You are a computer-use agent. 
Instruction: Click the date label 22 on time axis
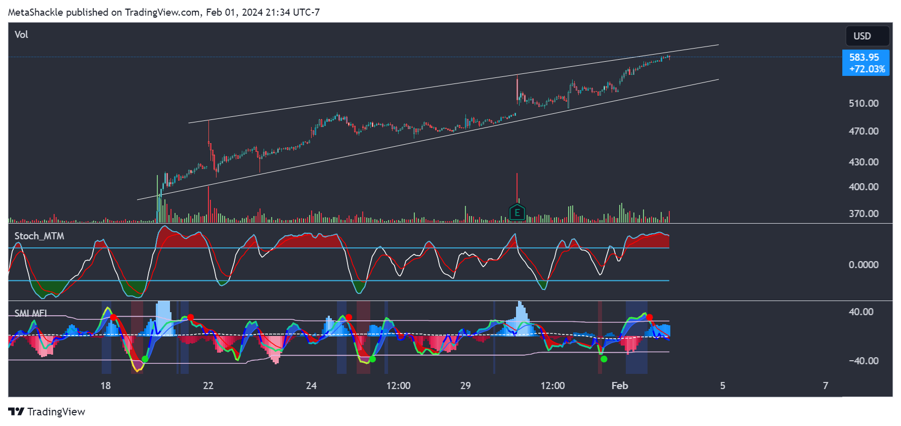(x=208, y=386)
